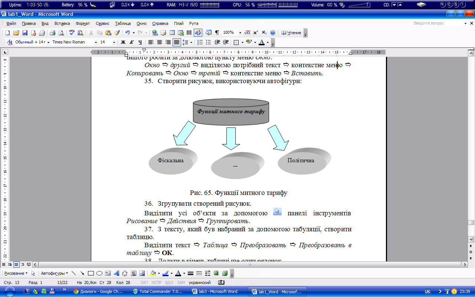Open the Рисование menu
The height and width of the screenshot is (297, 475).
tap(16, 273)
